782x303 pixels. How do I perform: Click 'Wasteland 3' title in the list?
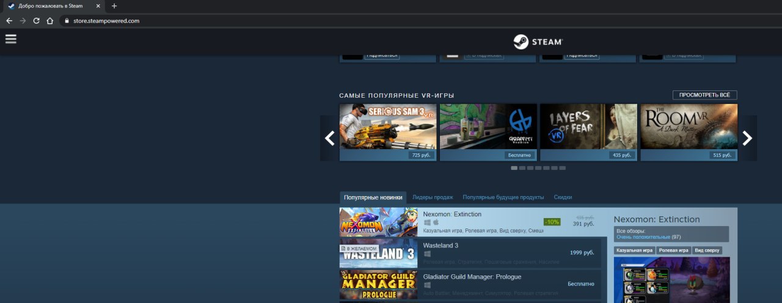440,246
